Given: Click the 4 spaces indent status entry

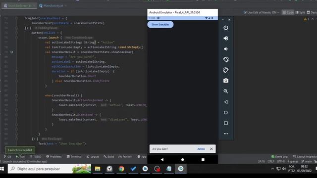Looking at the screenshot, I should (x=293, y=162).
